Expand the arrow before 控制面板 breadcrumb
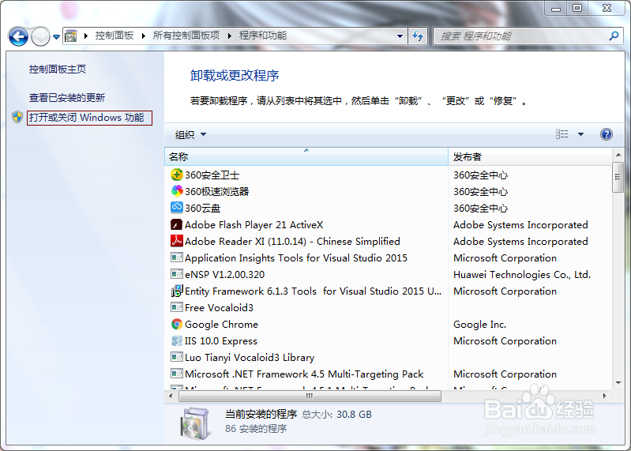Image resolution: width=631 pixels, height=451 pixels. tap(86, 36)
